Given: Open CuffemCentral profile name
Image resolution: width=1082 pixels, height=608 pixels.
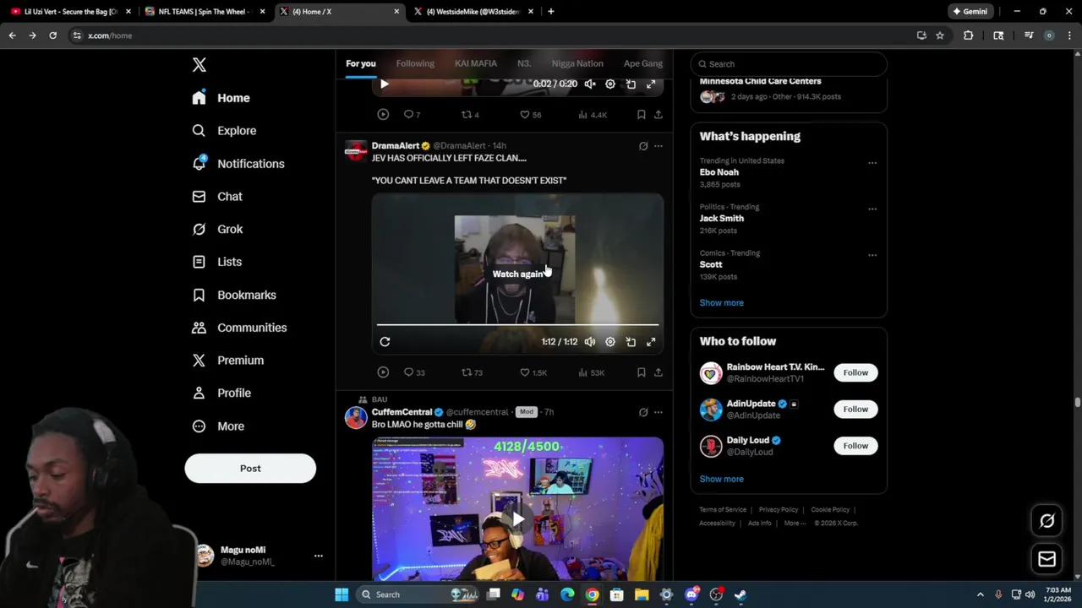Looking at the screenshot, I should pyautogui.click(x=402, y=412).
